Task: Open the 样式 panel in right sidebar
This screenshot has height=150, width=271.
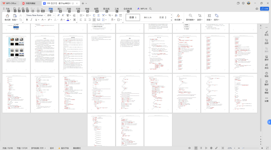Action: tap(266, 33)
